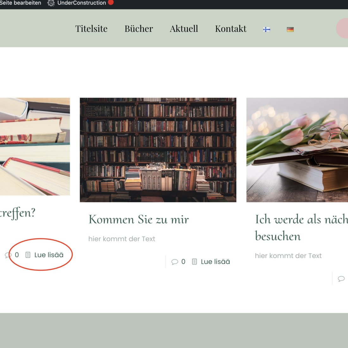Open 'Lue lisää' under 'Kommen Sie zu mir'
Viewport: 348px width, 348px height.
(x=215, y=262)
